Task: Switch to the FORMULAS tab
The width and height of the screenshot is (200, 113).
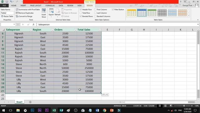Action: pos(50,6)
